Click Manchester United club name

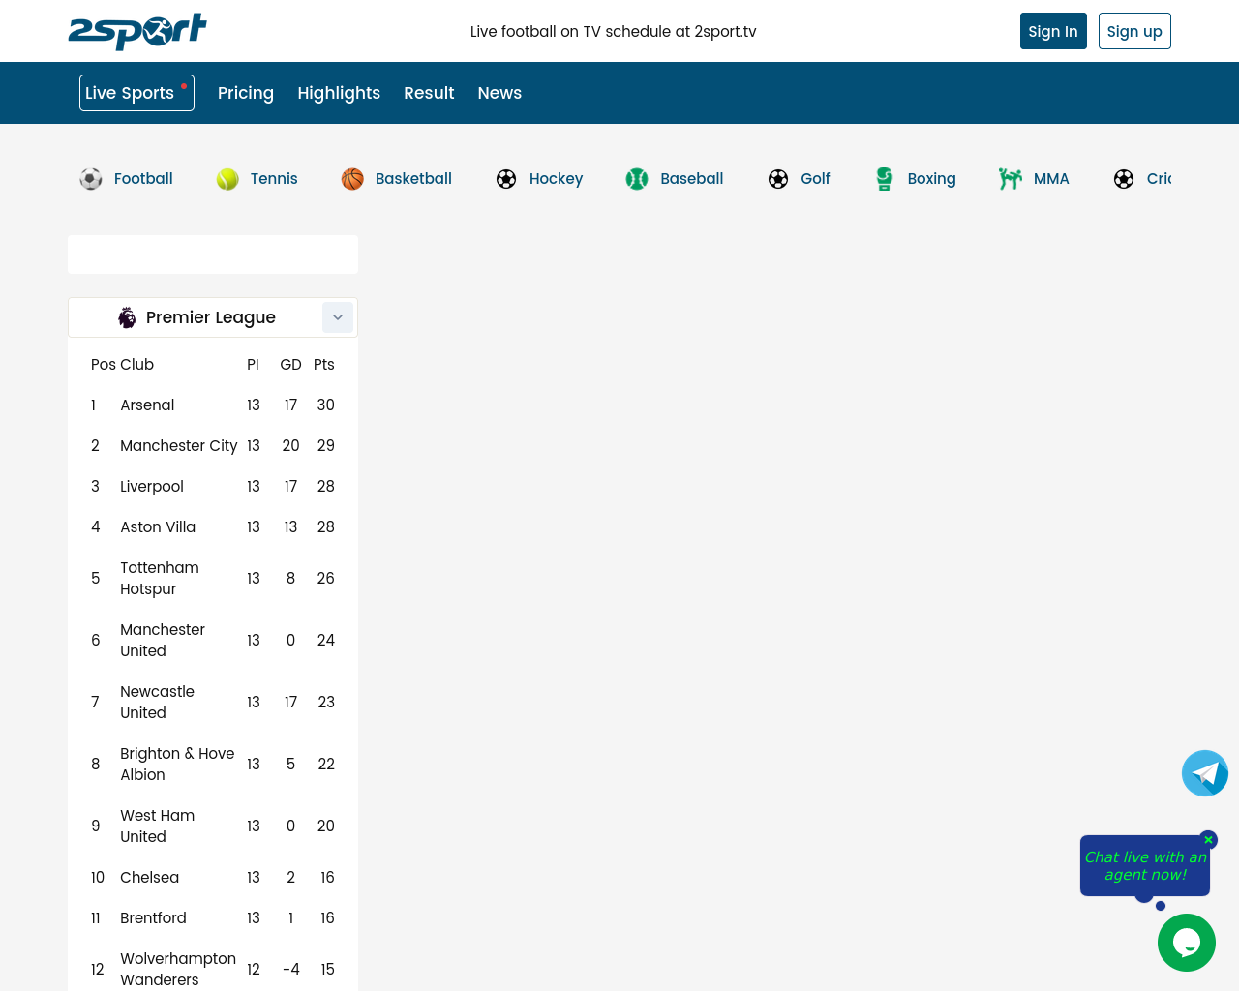(x=163, y=641)
